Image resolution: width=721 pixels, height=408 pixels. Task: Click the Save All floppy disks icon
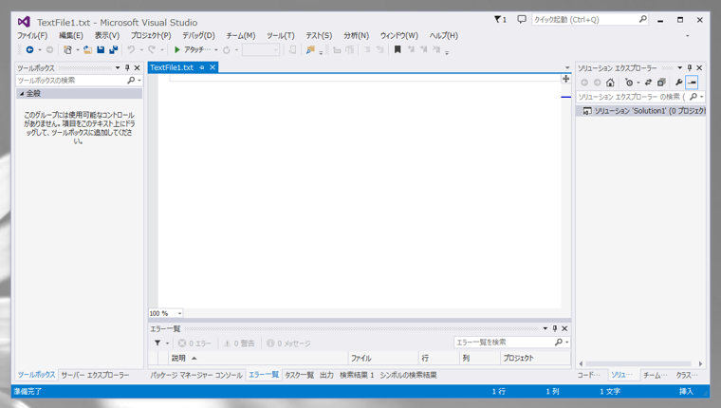click(113, 49)
